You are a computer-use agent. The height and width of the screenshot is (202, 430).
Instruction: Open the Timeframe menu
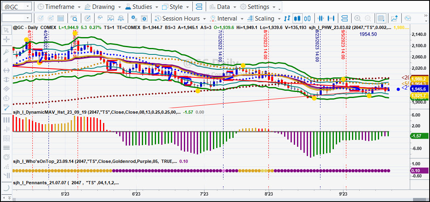[x=59, y=6]
